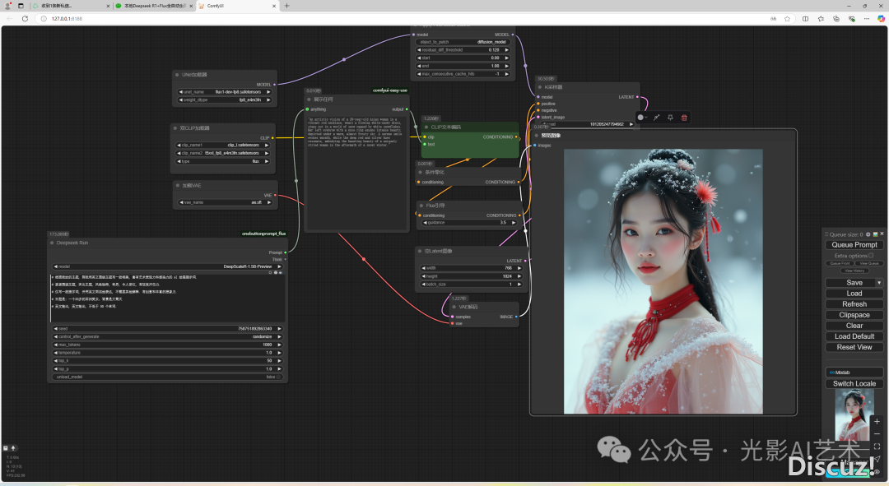889x486 pixels.
Task: Add this page to favorites star
Action: pos(787,19)
